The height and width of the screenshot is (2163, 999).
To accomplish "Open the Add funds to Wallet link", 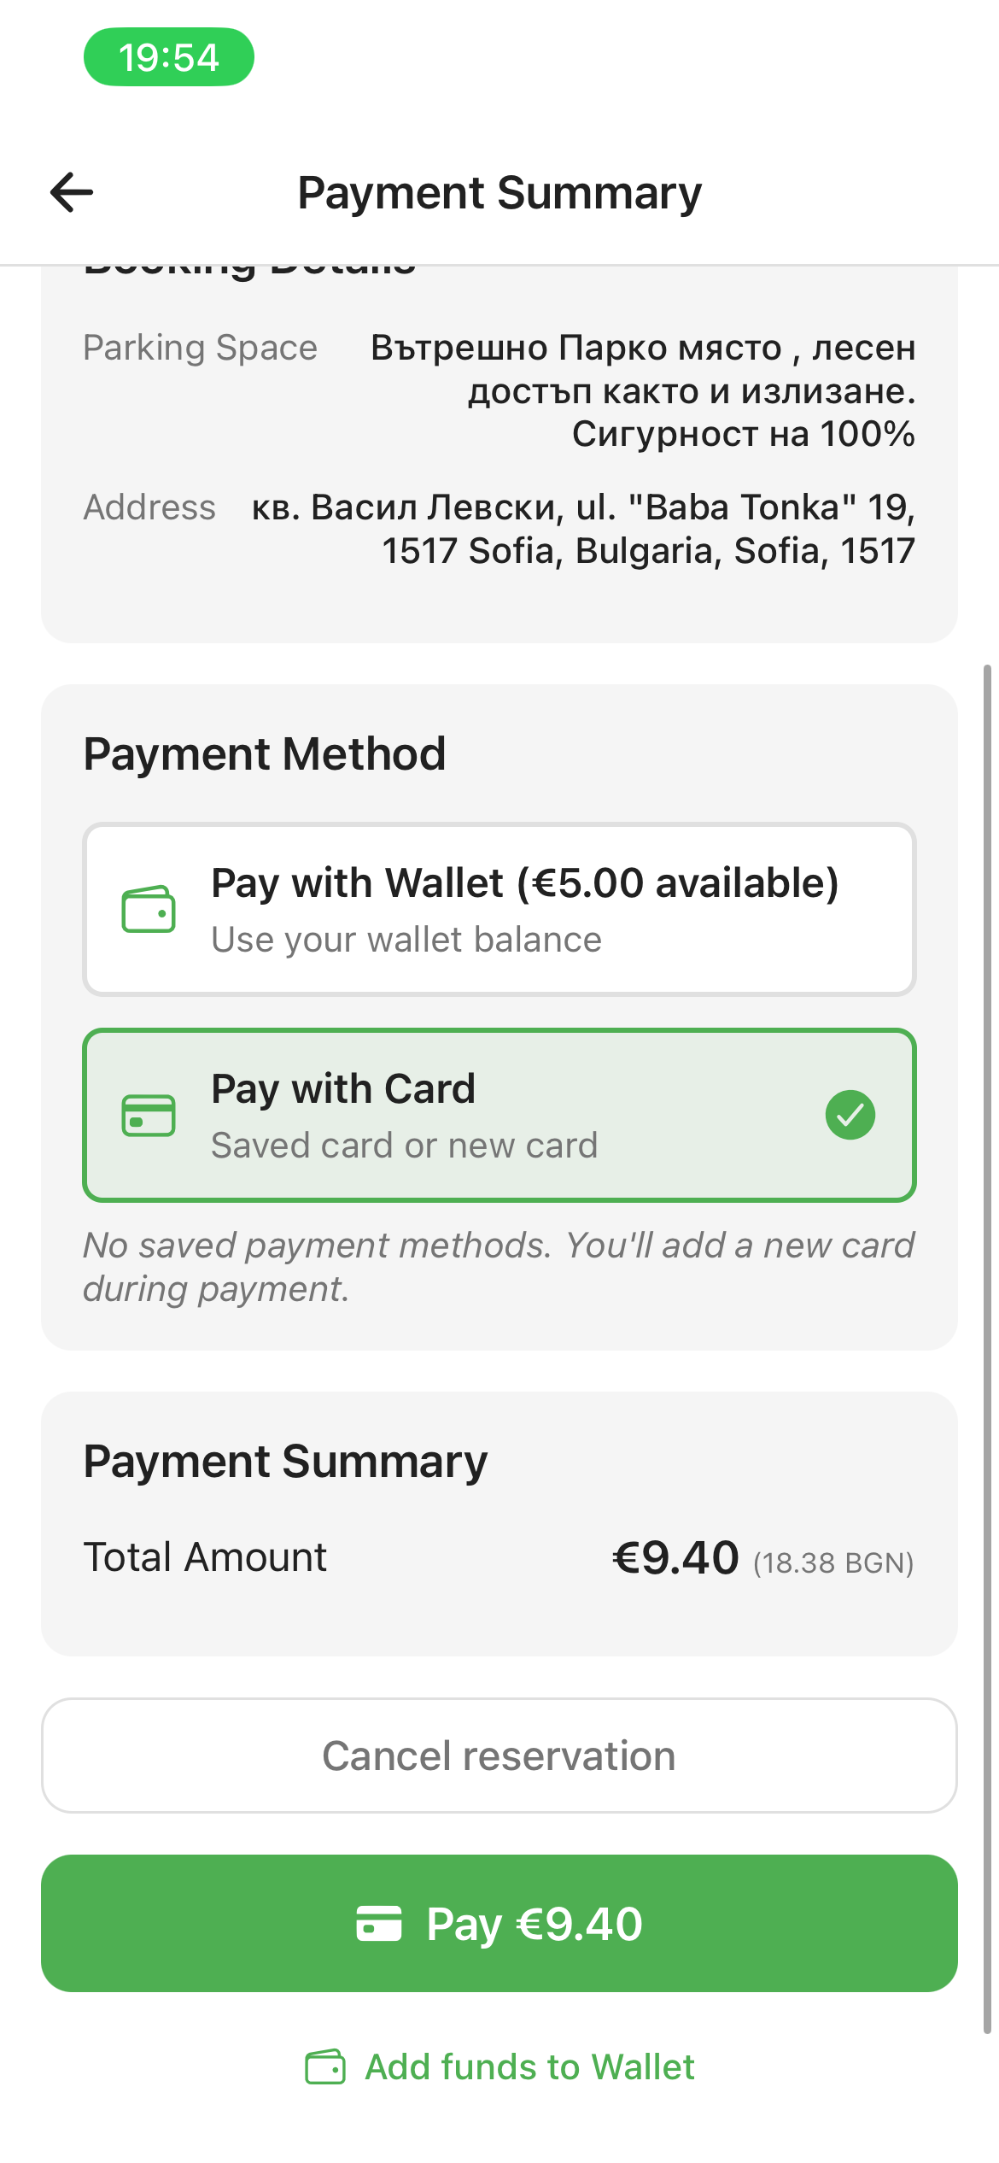I will [x=529, y=2067].
